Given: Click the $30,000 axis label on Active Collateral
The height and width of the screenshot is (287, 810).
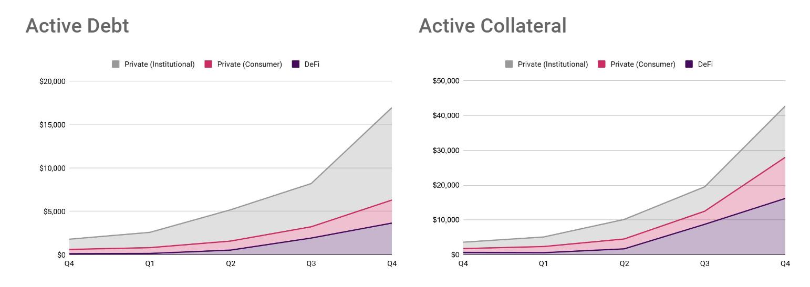Looking at the screenshot, I should [446, 151].
